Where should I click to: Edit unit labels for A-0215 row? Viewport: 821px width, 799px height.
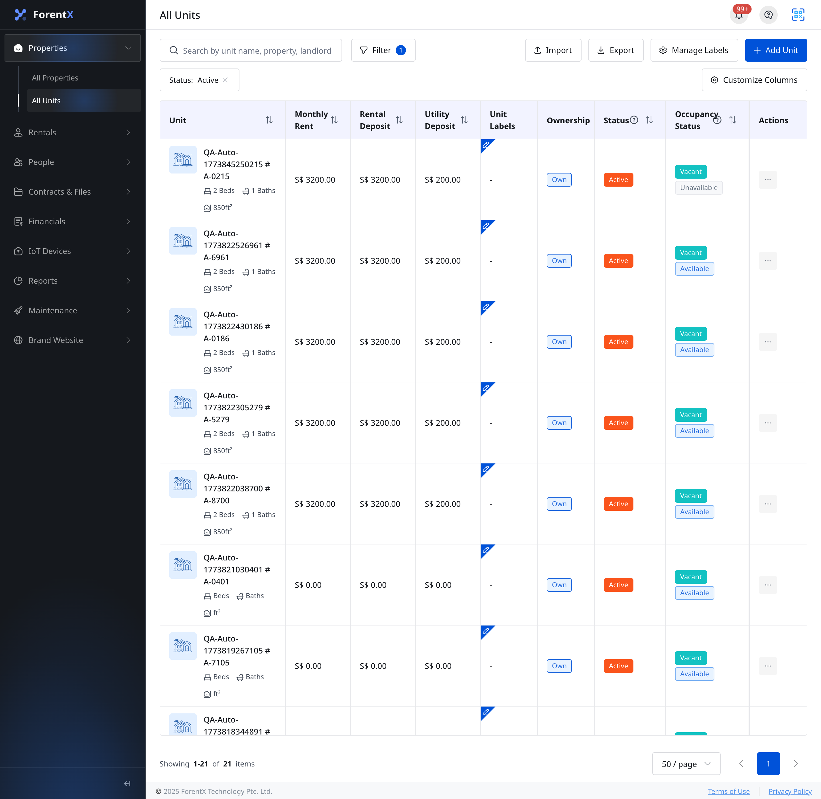point(486,145)
